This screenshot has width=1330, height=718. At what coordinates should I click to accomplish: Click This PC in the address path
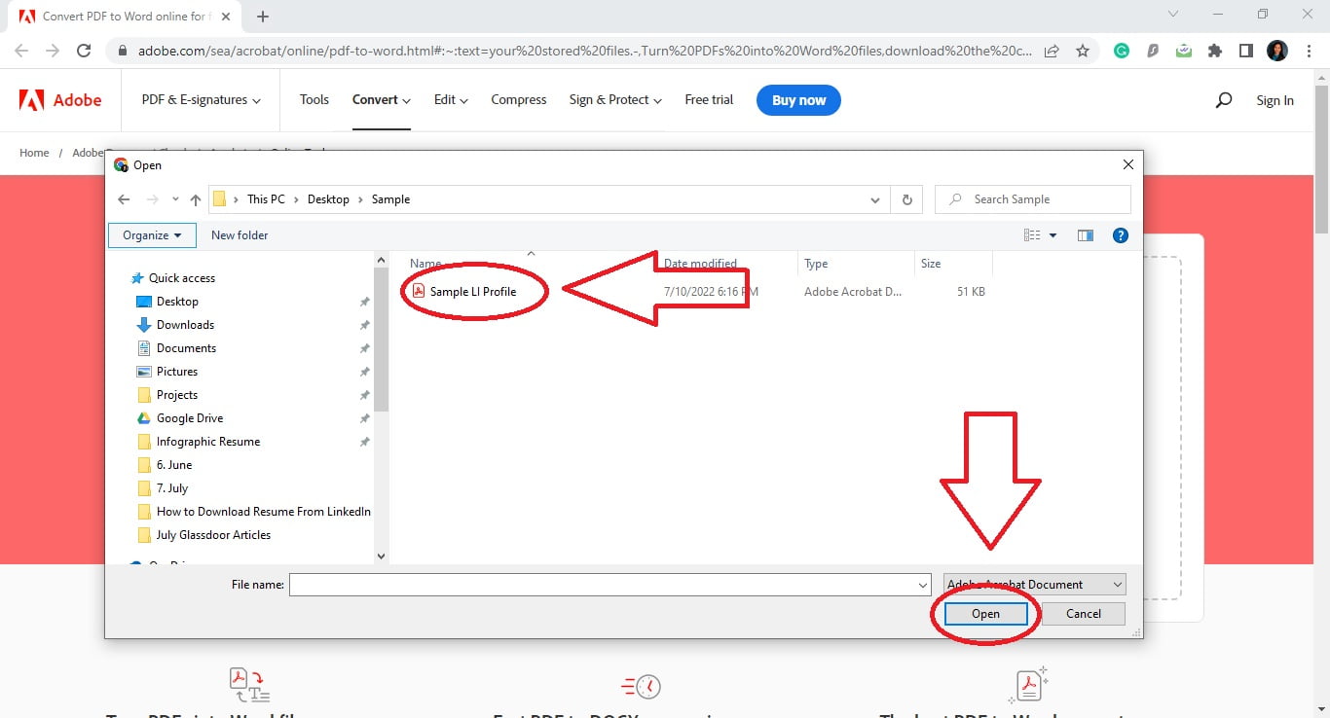[x=266, y=199]
